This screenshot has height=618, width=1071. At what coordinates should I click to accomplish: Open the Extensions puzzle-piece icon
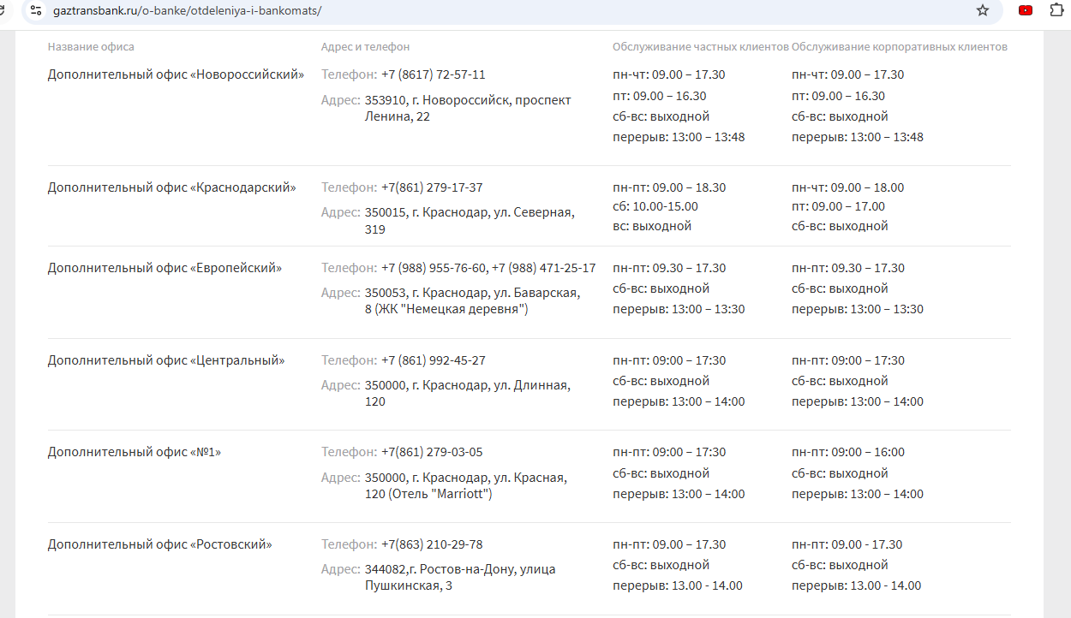click(1056, 11)
